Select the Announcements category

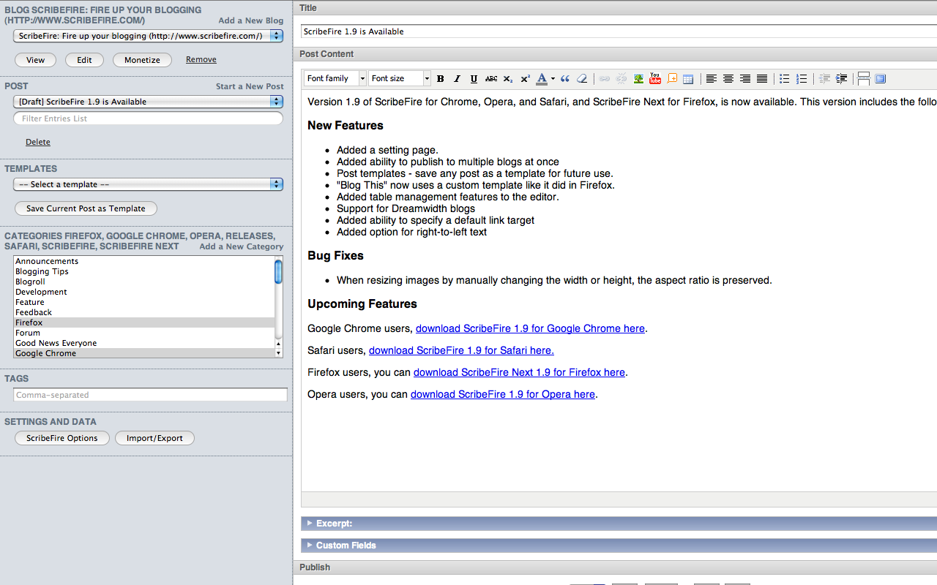point(144,261)
